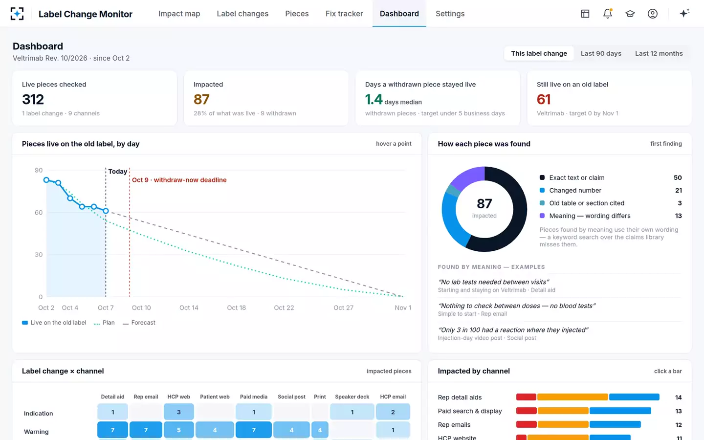This screenshot has height=440, width=704.
Task: Go to the Impact map tab
Action: click(179, 14)
